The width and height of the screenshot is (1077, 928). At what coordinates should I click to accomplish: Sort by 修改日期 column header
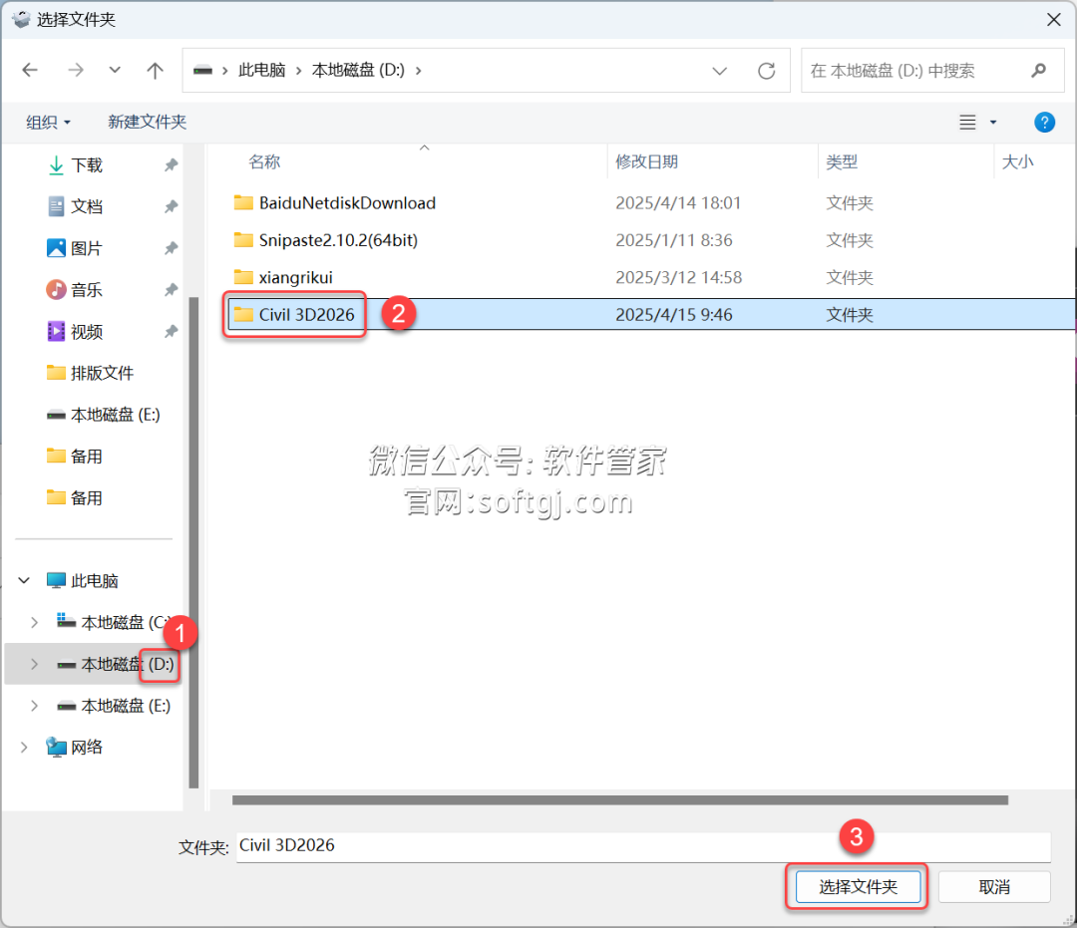tap(646, 162)
